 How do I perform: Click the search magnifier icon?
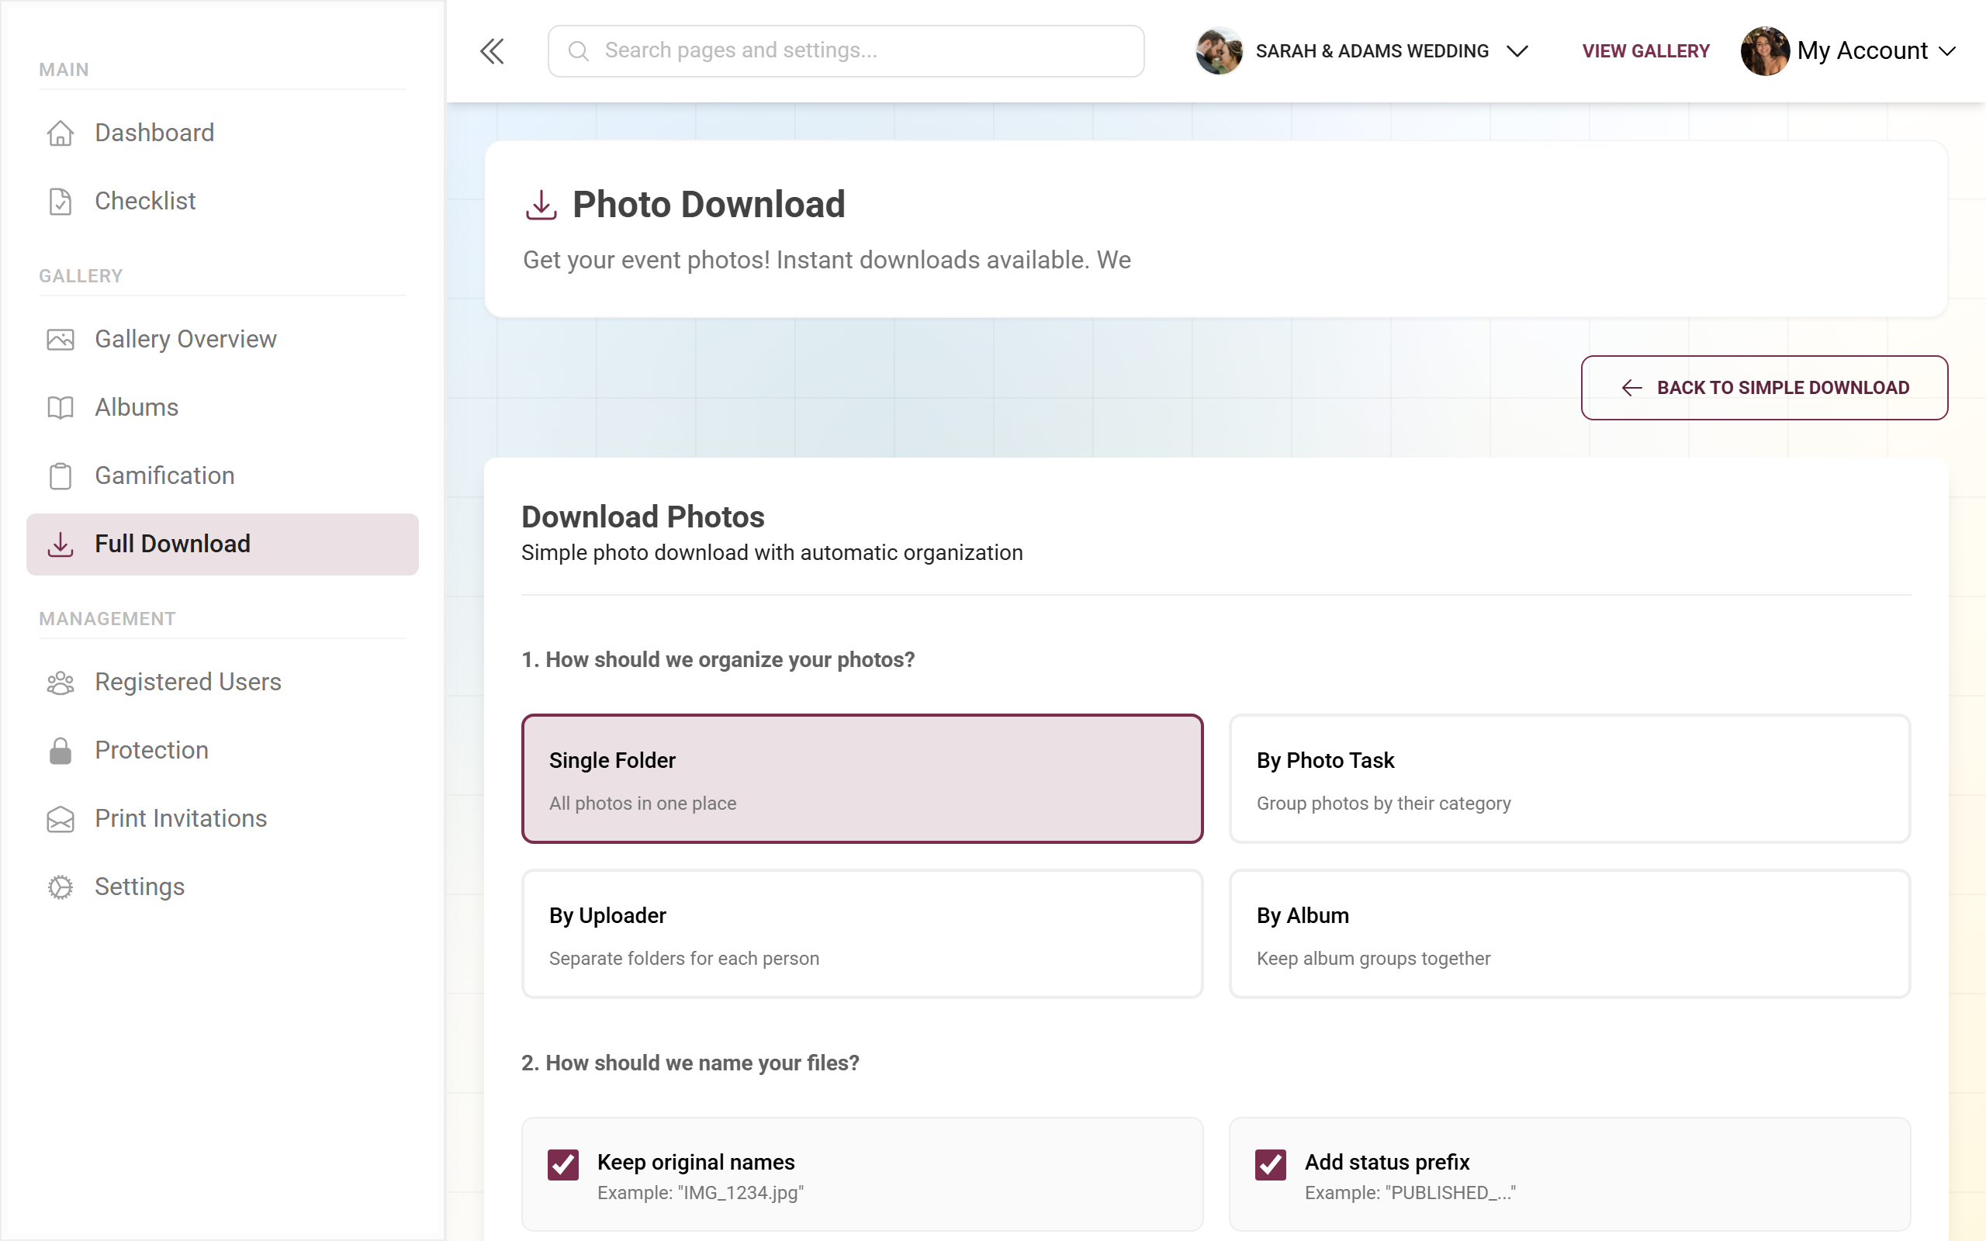[x=579, y=51]
